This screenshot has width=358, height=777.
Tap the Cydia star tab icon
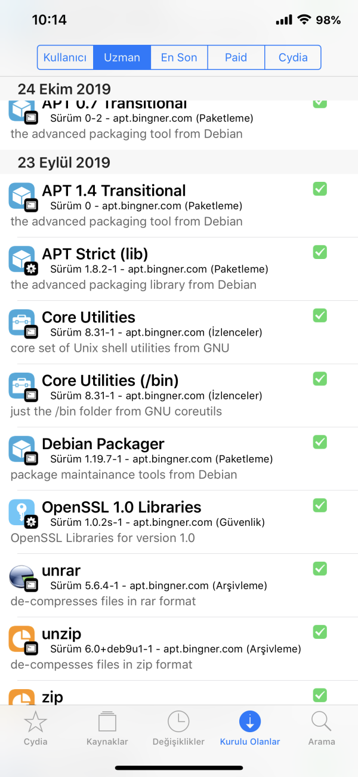click(x=35, y=723)
